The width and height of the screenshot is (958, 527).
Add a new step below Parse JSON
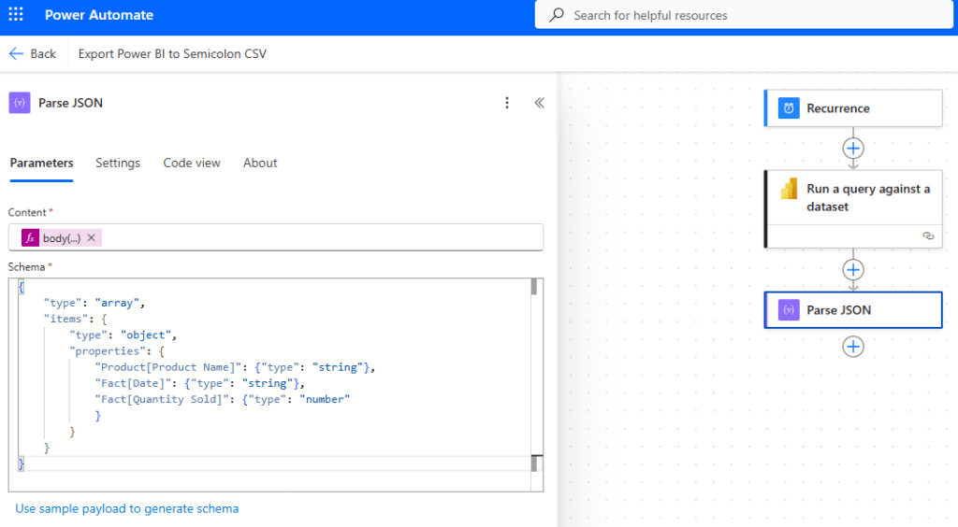coord(853,347)
